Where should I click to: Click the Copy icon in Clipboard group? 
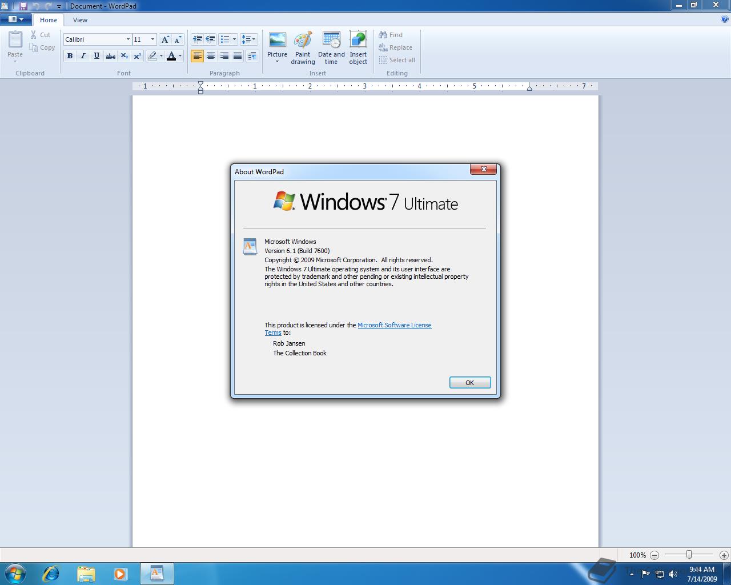point(34,47)
